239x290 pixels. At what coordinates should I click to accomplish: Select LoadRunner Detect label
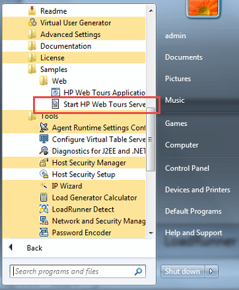(x=83, y=210)
